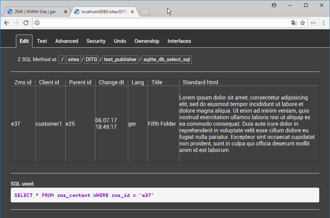
Task: Open the Chrome three-dot menu
Action: point(323,23)
